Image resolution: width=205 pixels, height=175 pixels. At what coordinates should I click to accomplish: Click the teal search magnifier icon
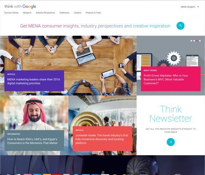pos(180,26)
